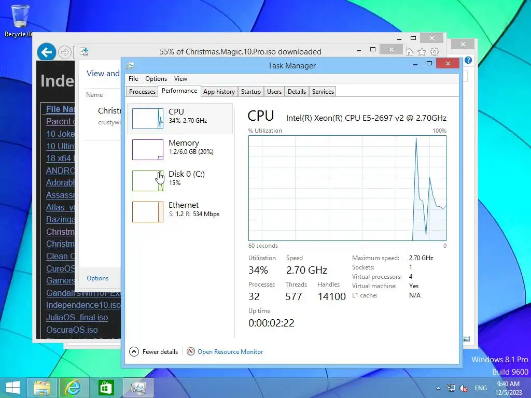Select the Performance tab

[179, 91]
